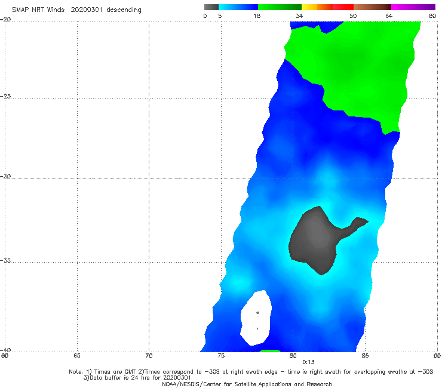Click the latitude label '-30' on the left axis

pos(5,176)
